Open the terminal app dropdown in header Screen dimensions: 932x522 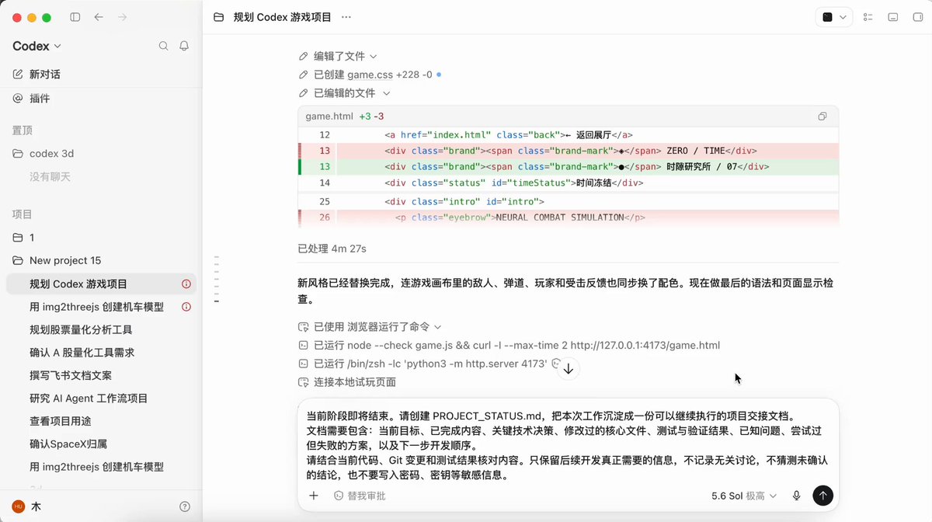click(834, 17)
